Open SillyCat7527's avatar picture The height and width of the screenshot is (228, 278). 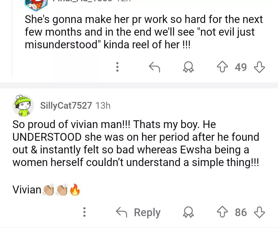23,105
